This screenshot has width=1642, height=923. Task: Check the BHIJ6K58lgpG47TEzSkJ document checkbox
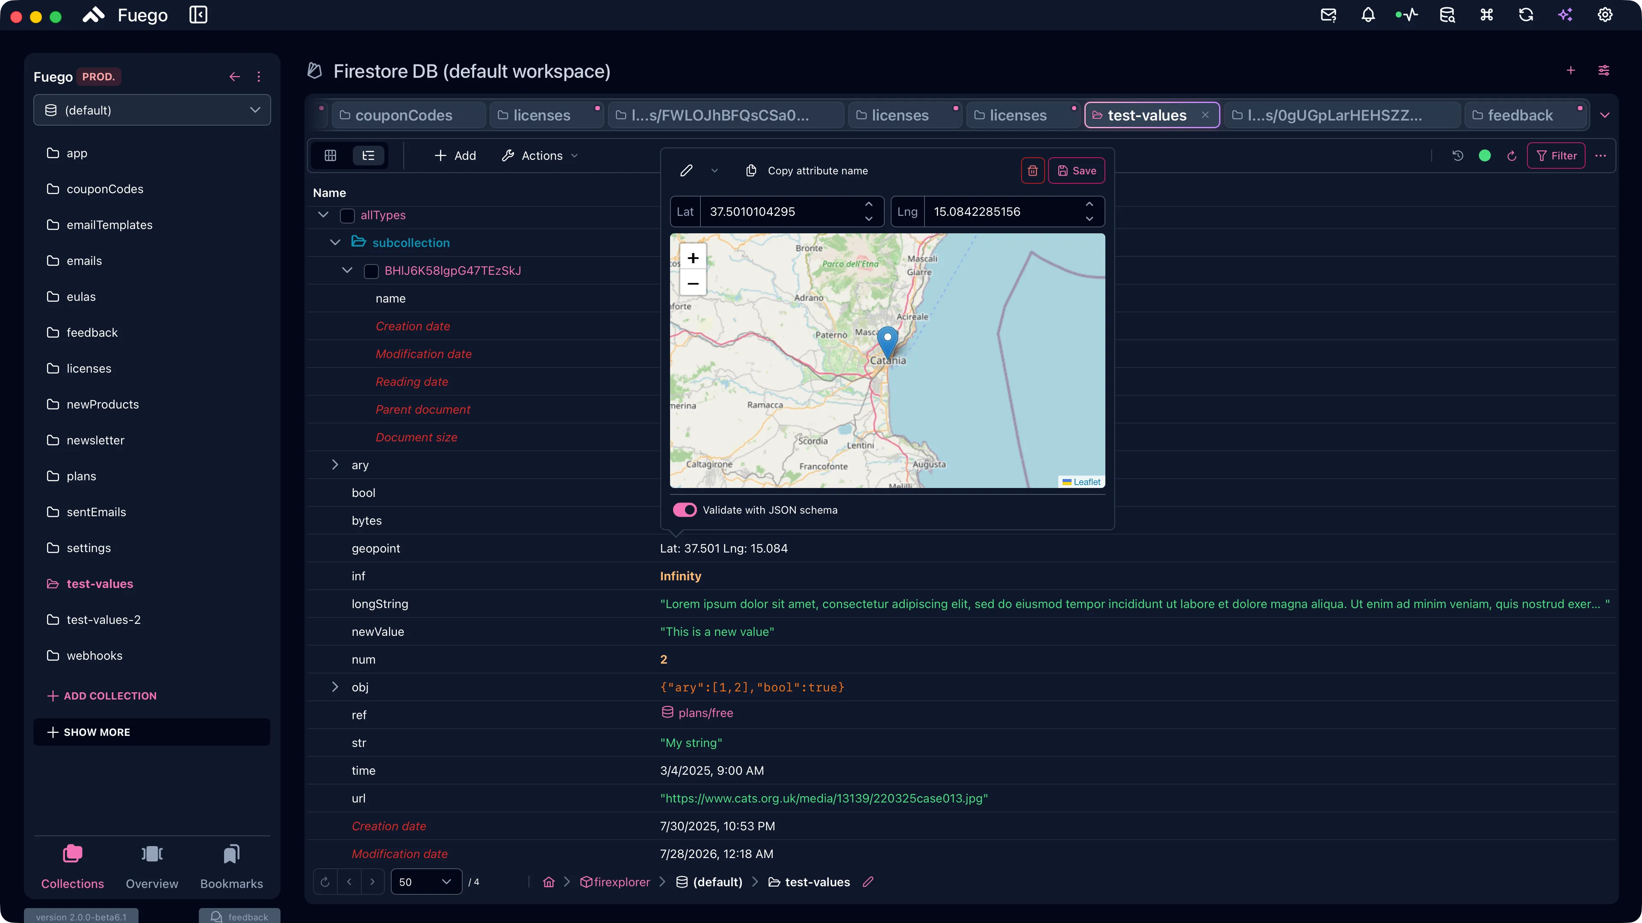(x=371, y=271)
